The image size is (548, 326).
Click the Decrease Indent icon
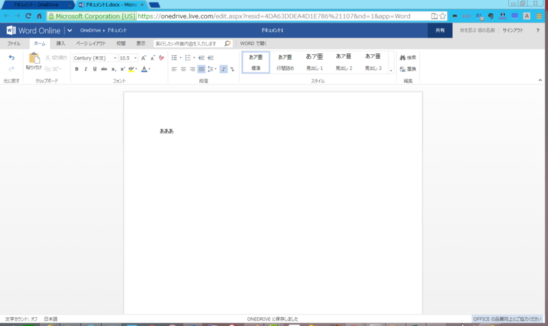pyautogui.click(x=201, y=58)
